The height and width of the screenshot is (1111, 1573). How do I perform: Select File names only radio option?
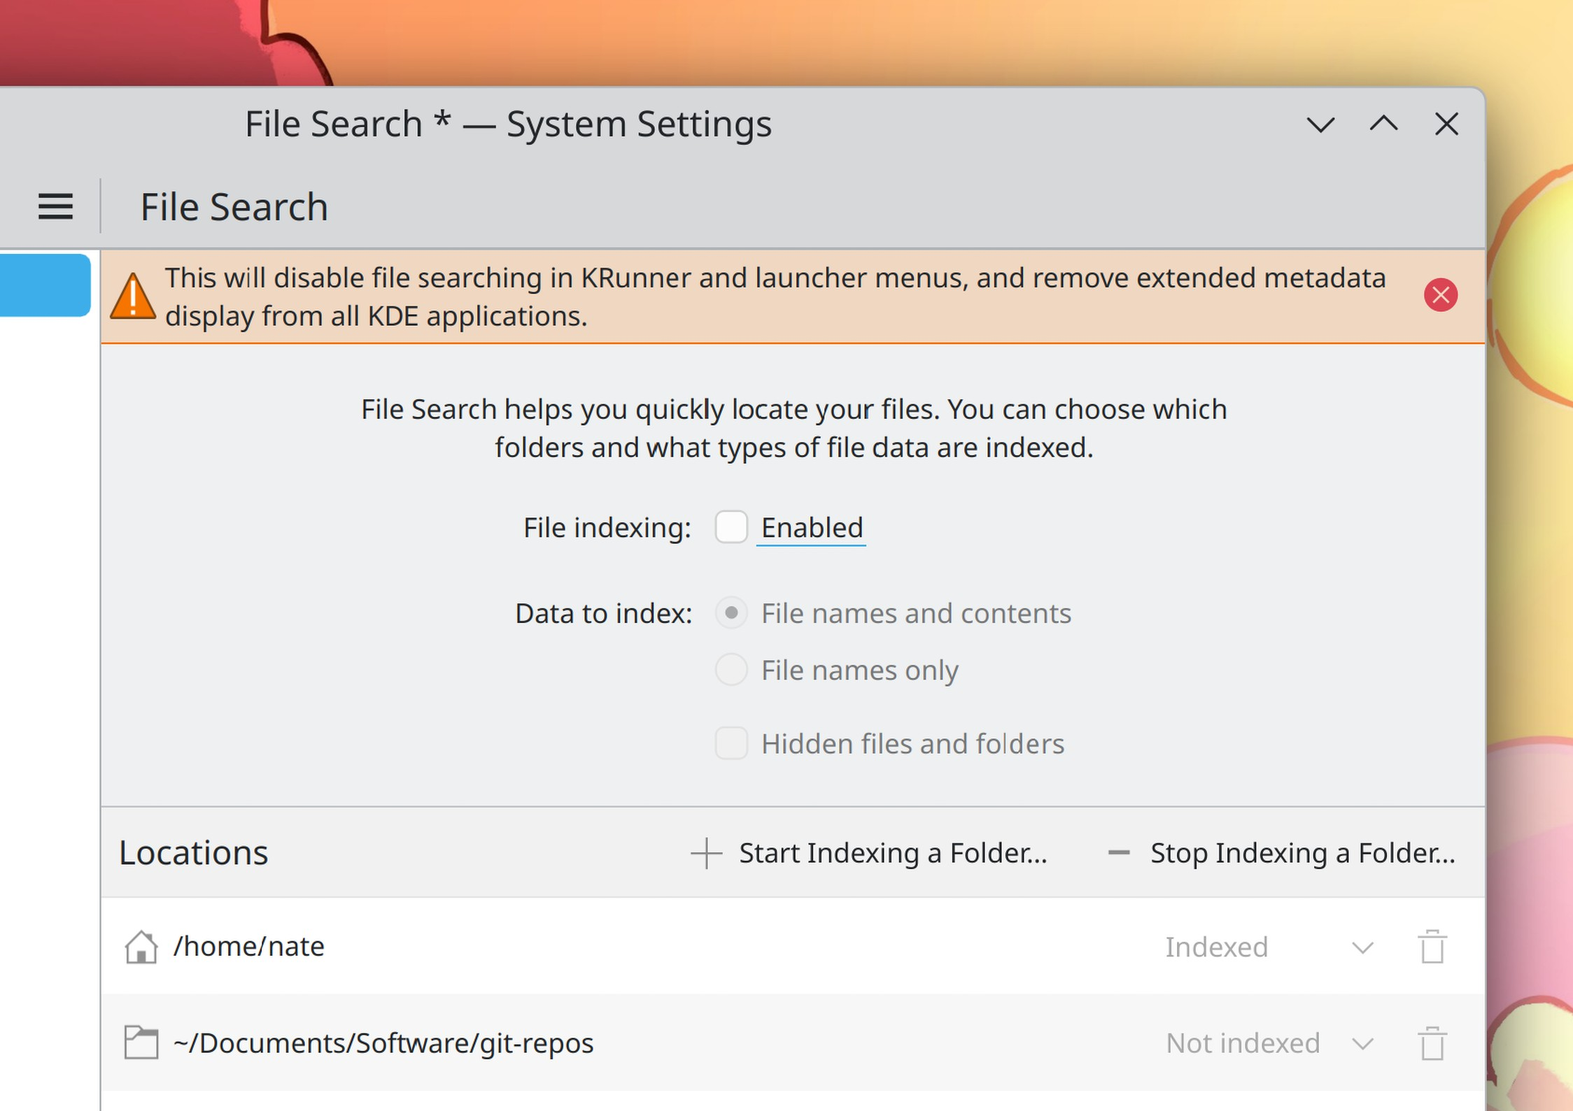(x=731, y=670)
